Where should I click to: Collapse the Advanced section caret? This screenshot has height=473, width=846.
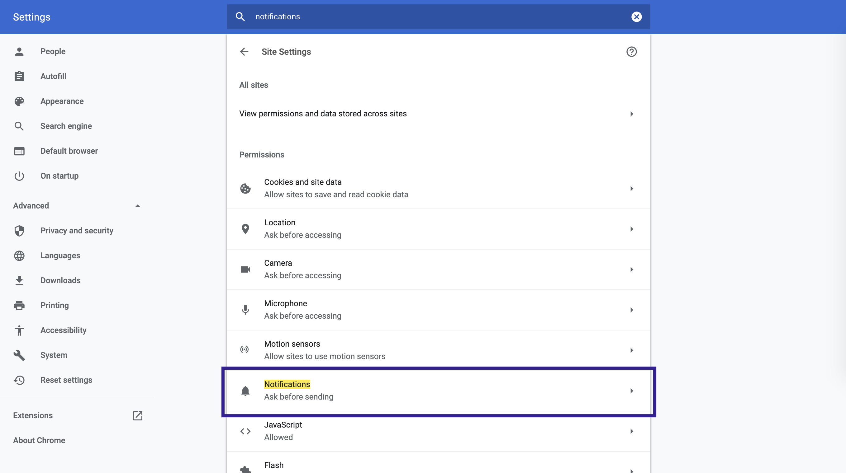138,206
